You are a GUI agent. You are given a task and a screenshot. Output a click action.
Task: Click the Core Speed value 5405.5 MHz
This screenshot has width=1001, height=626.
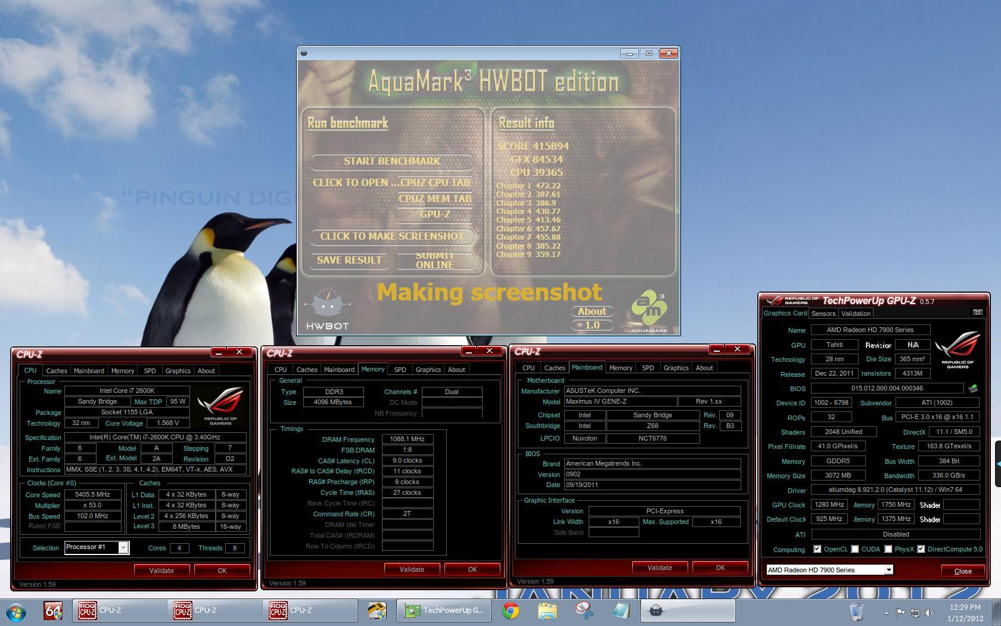click(92, 494)
